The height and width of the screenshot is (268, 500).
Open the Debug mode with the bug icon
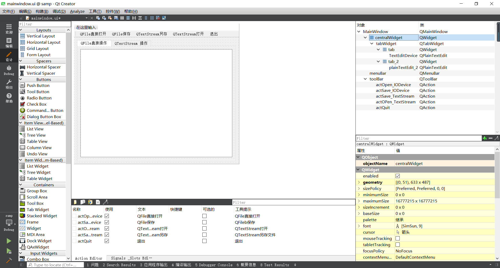[x=9, y=70]
